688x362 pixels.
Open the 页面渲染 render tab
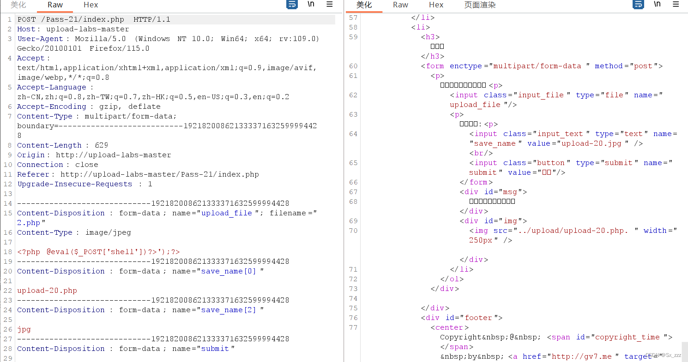(480, 5)
